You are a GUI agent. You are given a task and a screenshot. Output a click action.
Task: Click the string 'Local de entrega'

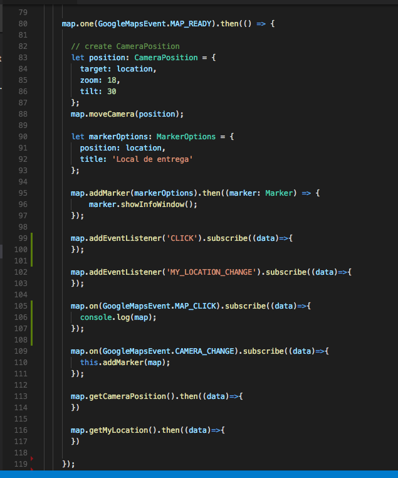click(x=152, y=159)
